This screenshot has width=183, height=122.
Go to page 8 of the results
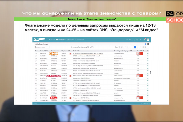pos(137,47)
